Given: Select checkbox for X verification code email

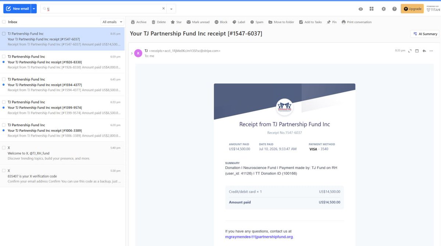Looking at the screenshot, I should [4, 170].
